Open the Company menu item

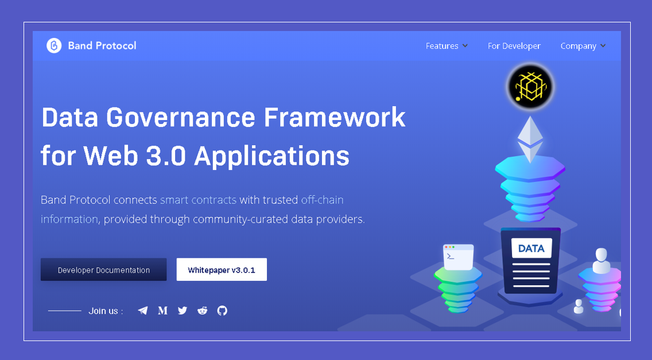(579, 46)
